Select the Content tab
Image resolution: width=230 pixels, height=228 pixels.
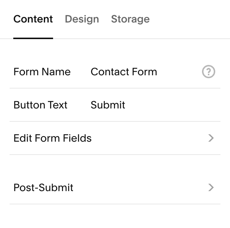(33, 19)
